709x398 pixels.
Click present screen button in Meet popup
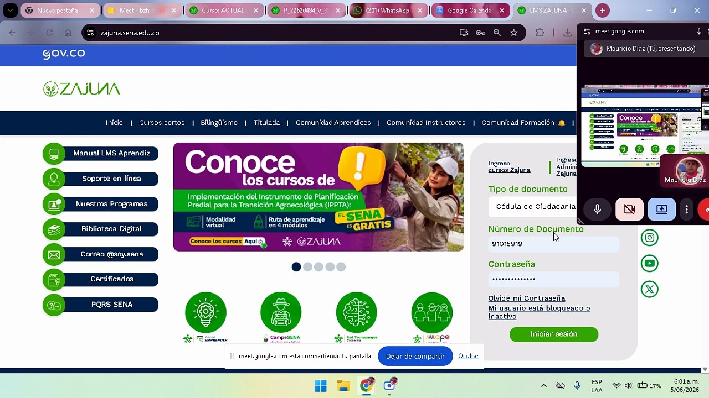click(661, 210)
